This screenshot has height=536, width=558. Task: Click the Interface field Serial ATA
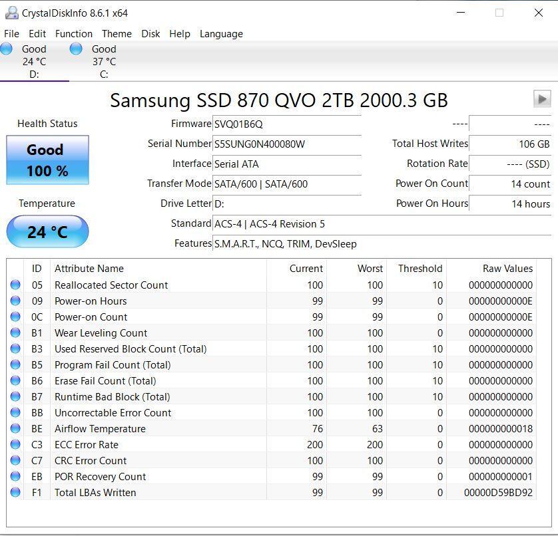pos(287,164)
